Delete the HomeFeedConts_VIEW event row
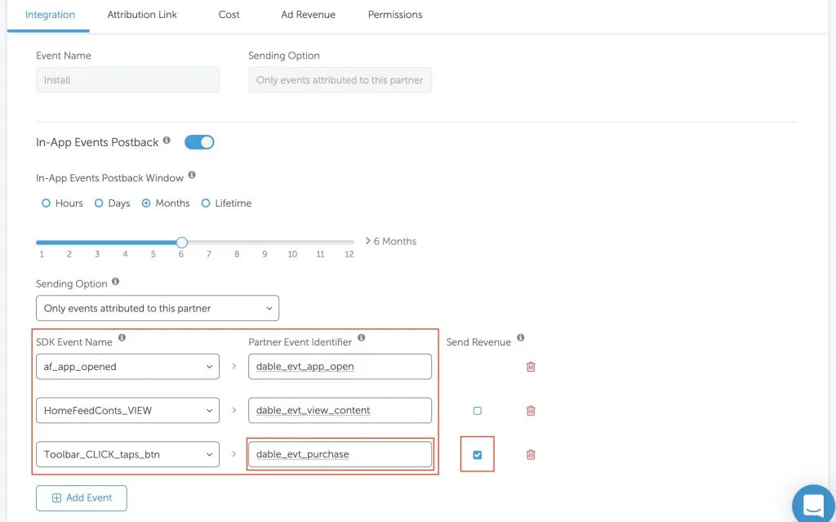 [x=531, y=411]
